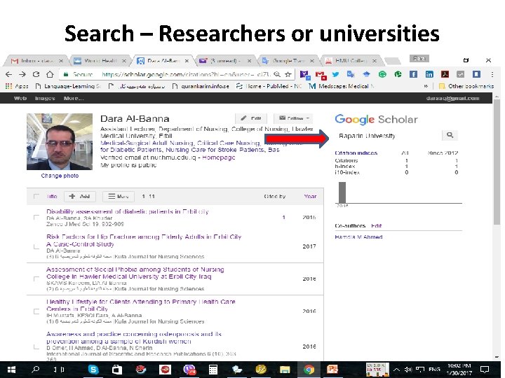This screenshot has height=378, width=505.
Task: Open the Google Translate extension icon
Action: (x=351, y=75)
